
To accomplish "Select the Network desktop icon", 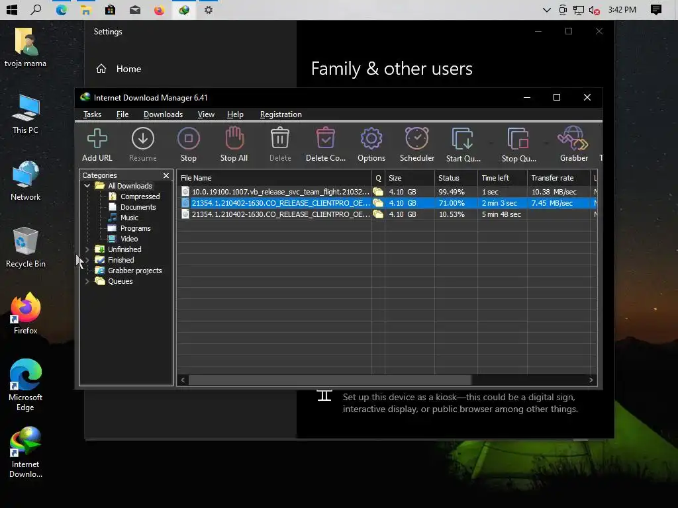I will pos(26,181).
